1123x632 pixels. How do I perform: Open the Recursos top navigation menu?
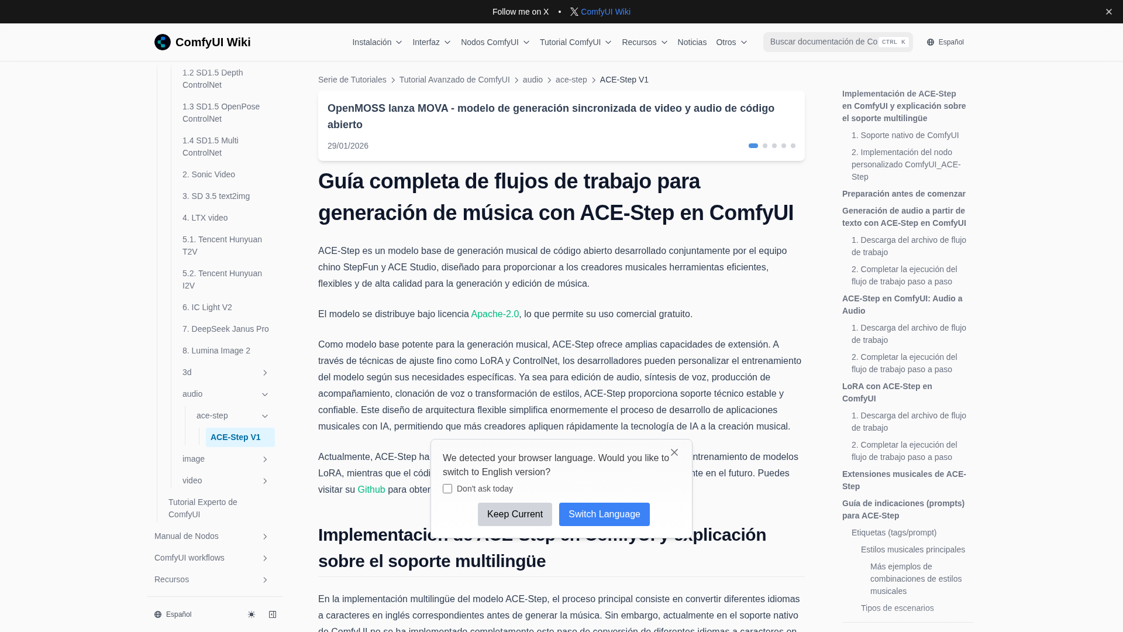(644, 42)
